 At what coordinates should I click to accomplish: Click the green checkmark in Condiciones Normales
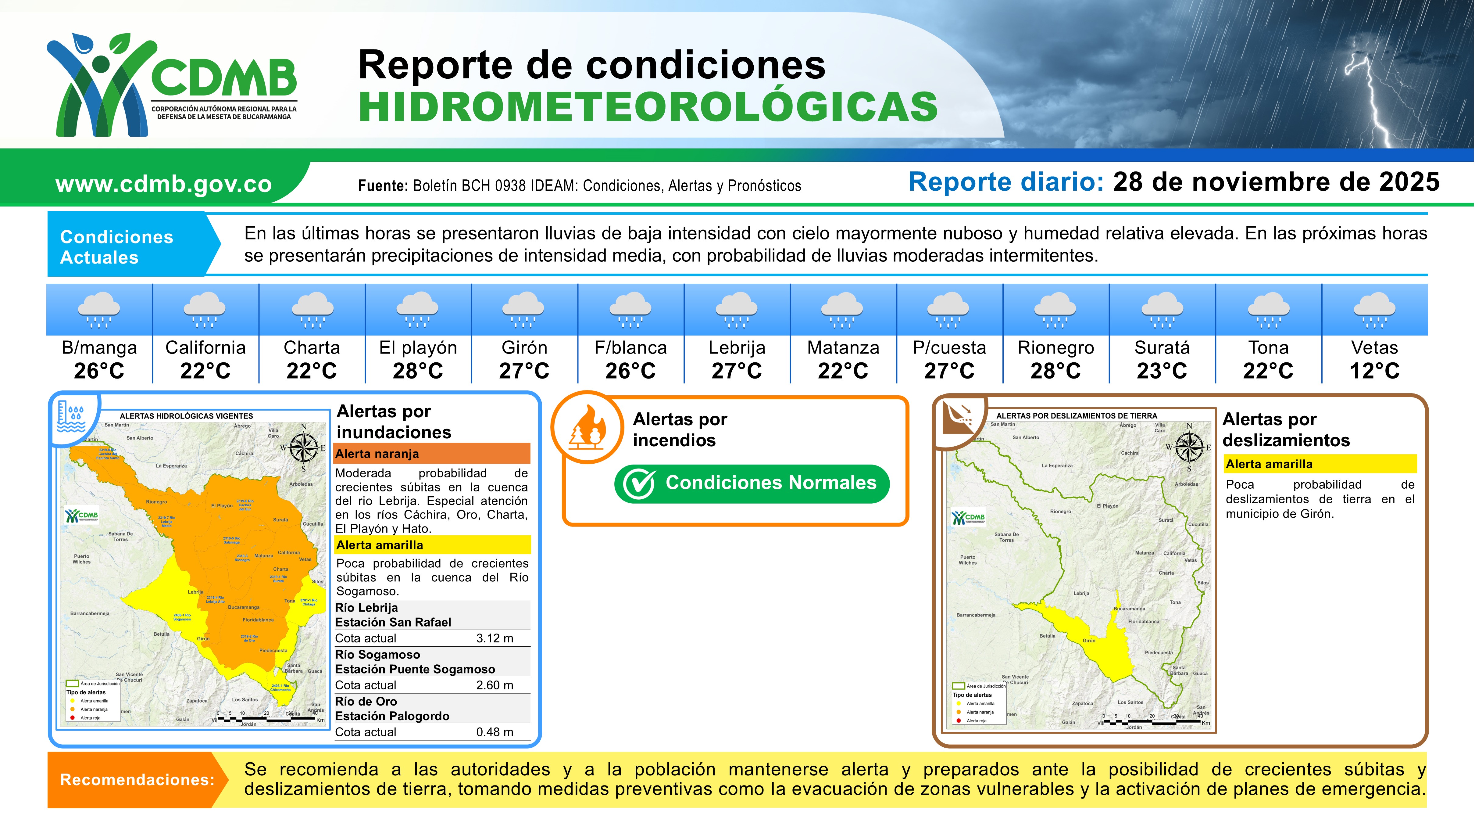(x=638, y=484)
